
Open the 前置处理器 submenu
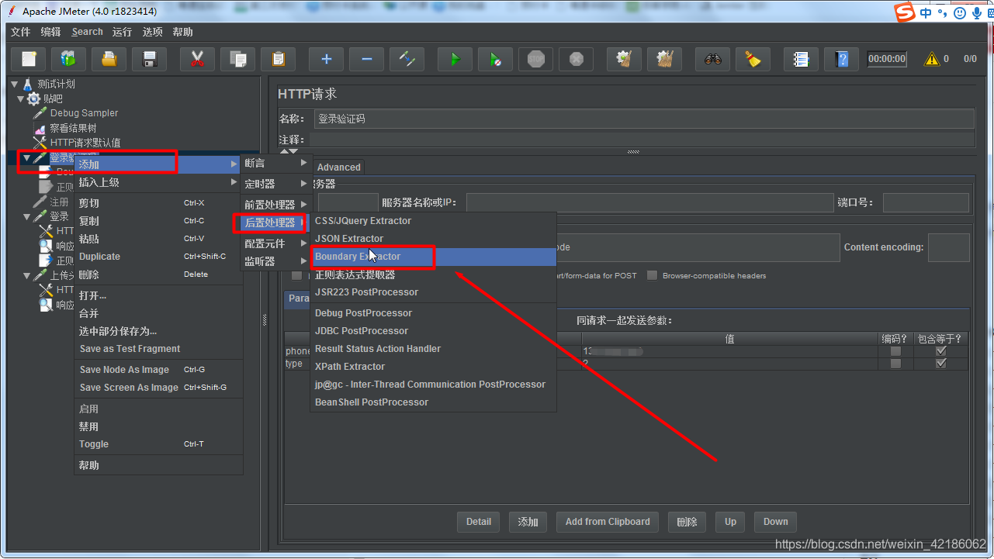275,205
